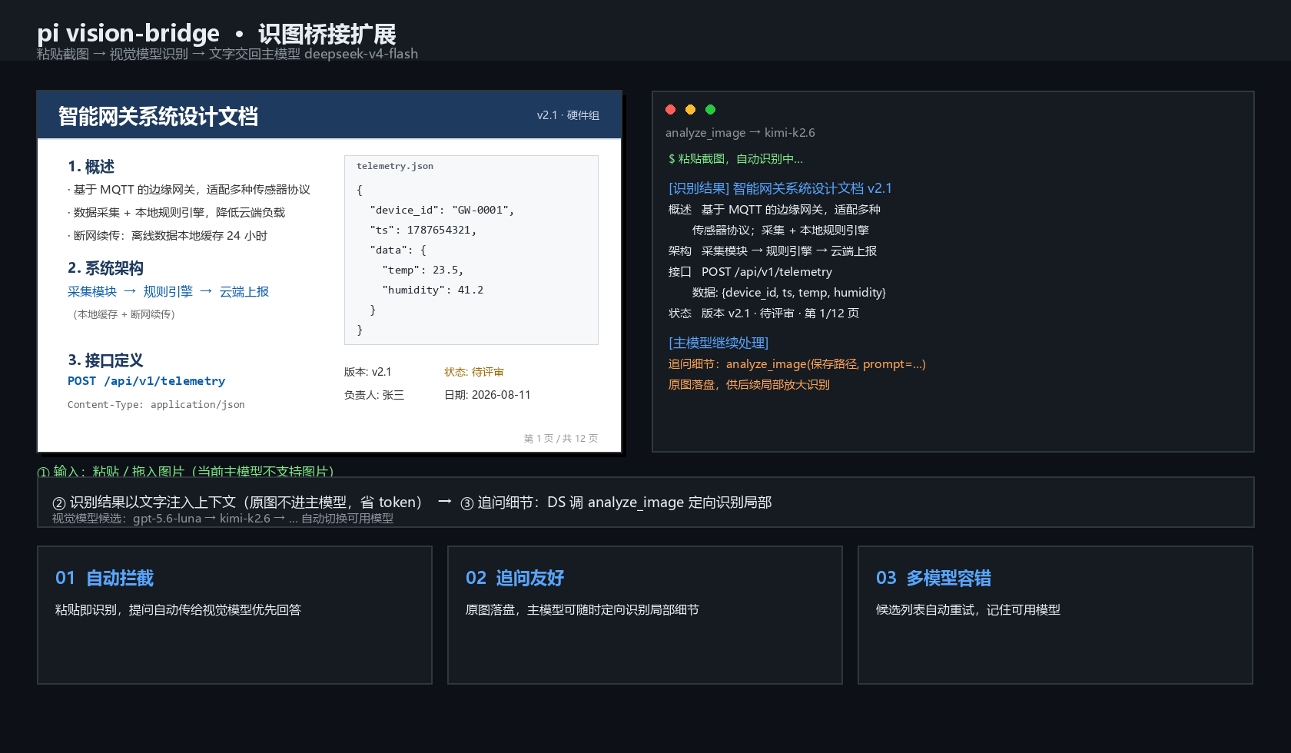Click the yellow minimize dot in terminal panel
Screen dimensions: 1291x753
pos(690,110)
